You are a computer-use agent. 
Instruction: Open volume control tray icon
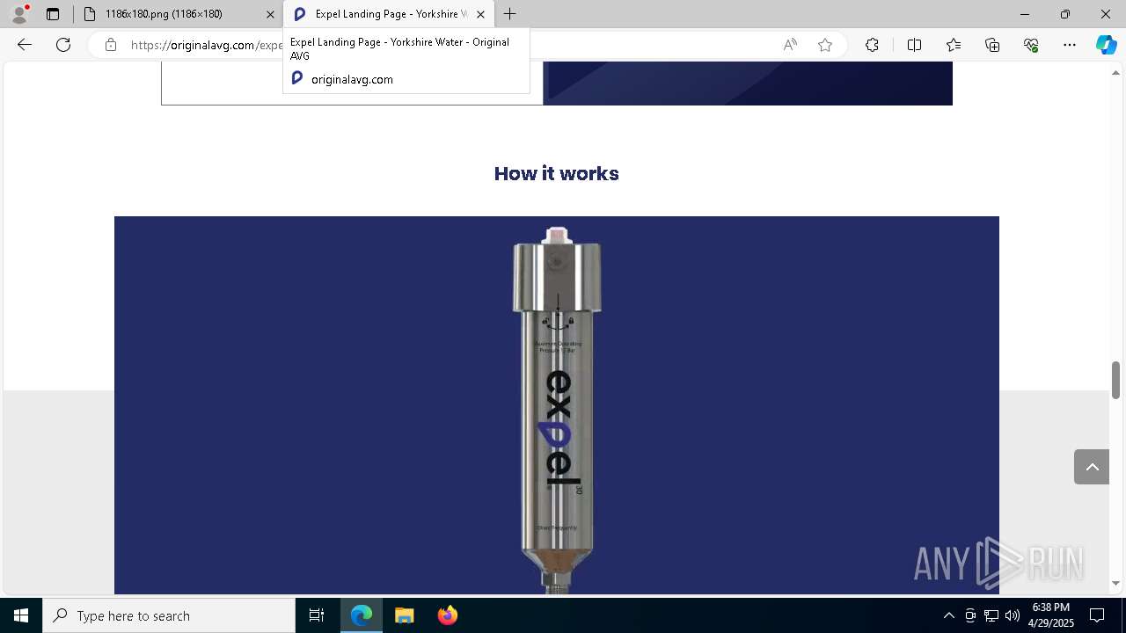(1013, 615)
